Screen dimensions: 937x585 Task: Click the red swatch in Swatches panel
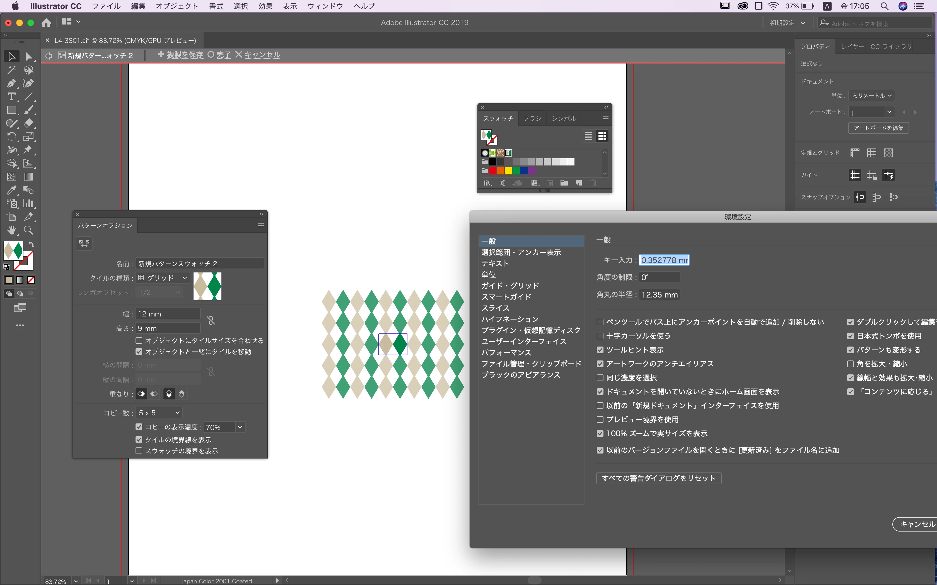492,170
